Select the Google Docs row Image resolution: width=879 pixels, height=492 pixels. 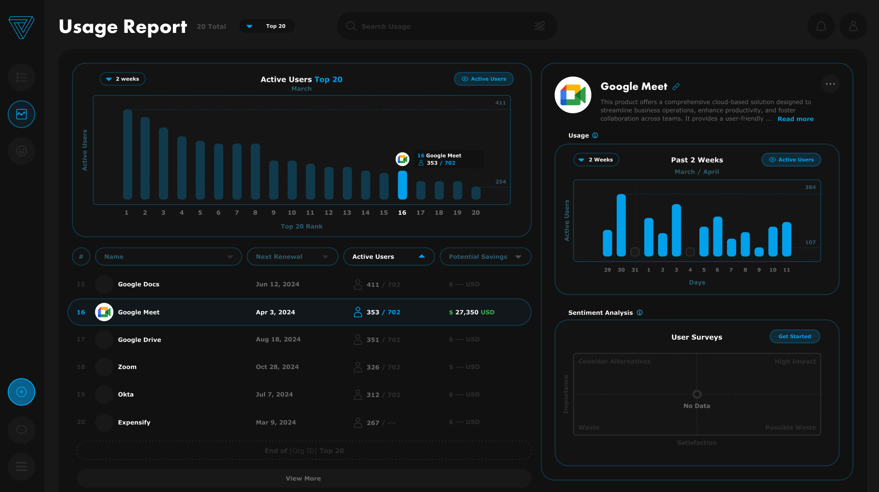pyautogui.click(x=299, y=284)
